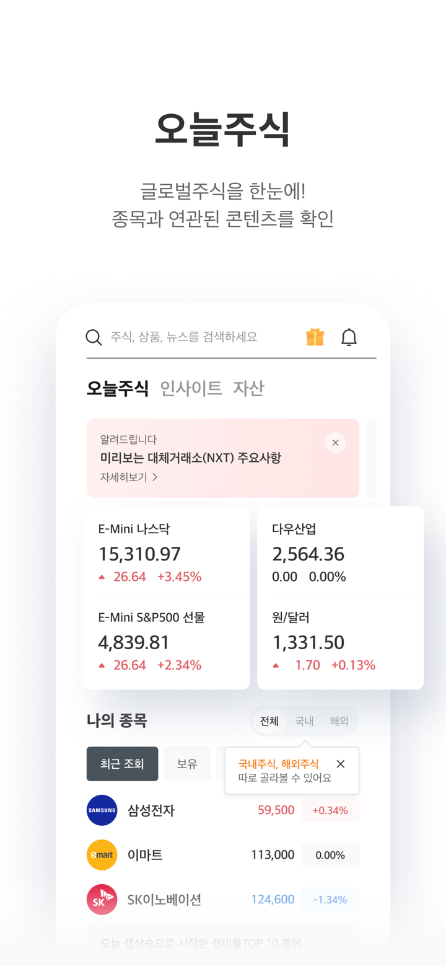Tap the Samsung logo icon
Screen dimensions: 446x966
coord(102,810)
